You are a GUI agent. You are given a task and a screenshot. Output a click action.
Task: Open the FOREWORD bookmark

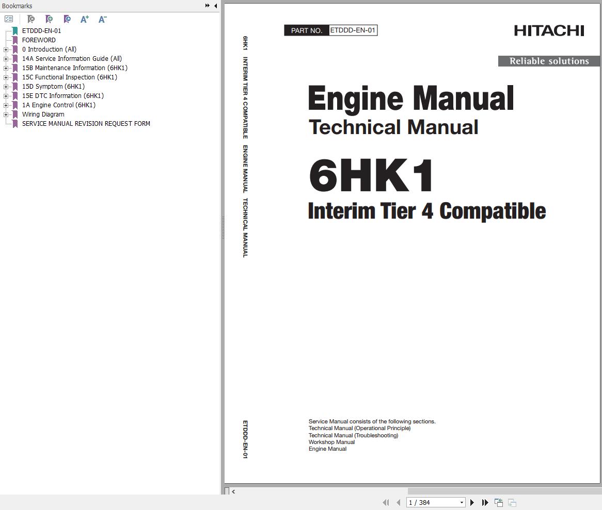click(39, 40)
